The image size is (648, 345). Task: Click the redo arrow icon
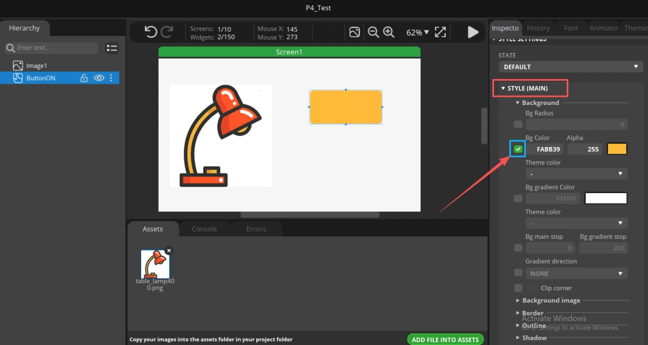pyautogui.click(x=167, y=32)
